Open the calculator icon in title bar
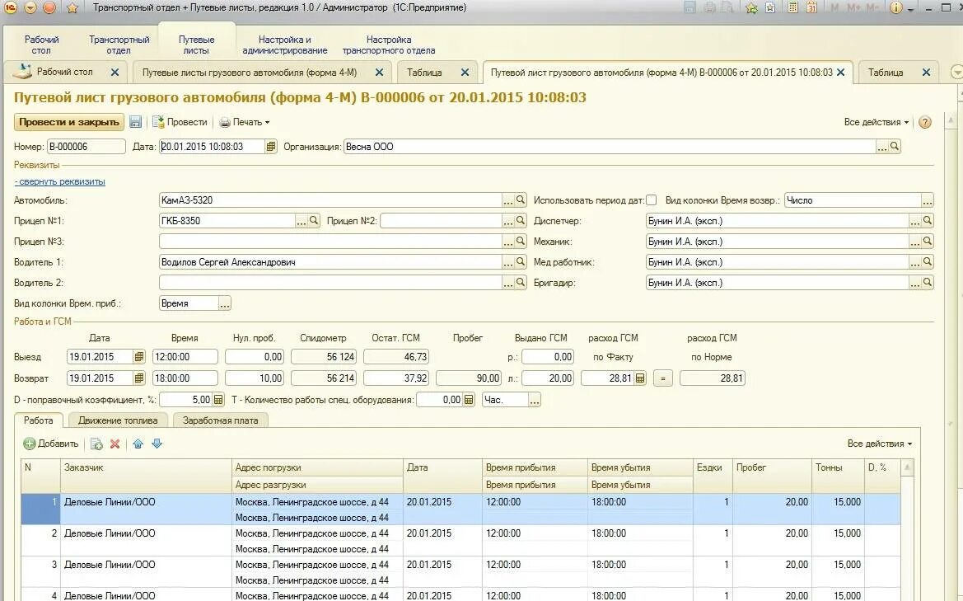The width and height of the screenshot is (963, 601). pos(792,8)
